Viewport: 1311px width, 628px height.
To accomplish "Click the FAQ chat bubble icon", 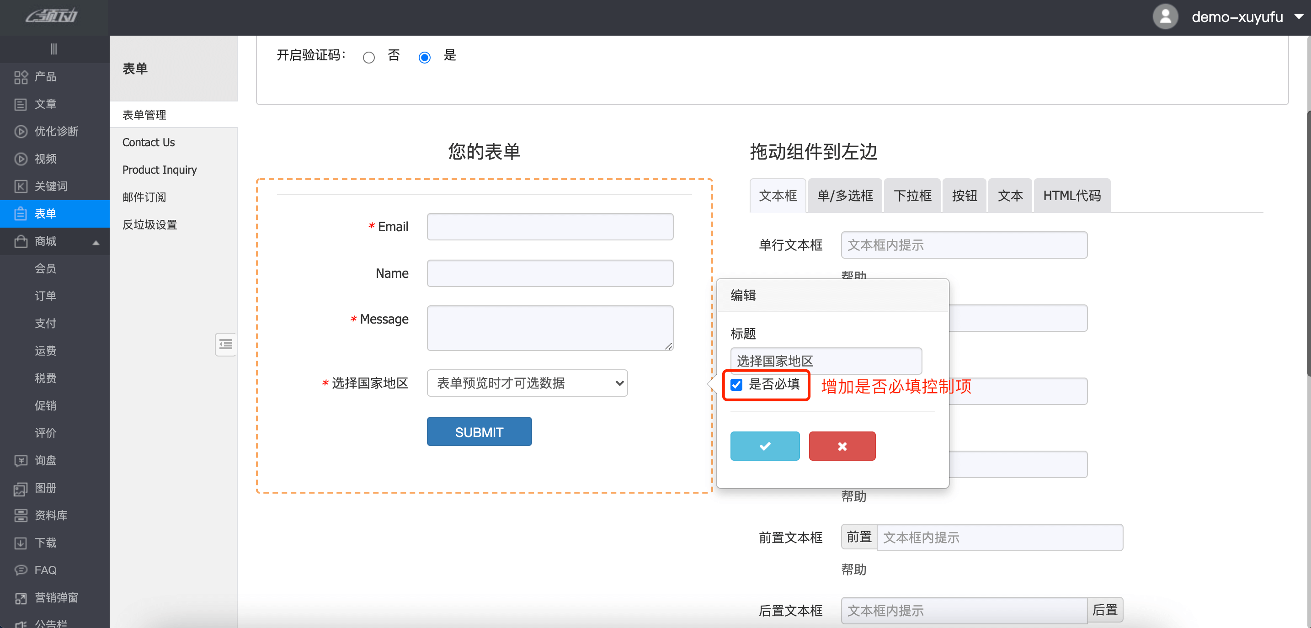I will (x=21, y=570).
